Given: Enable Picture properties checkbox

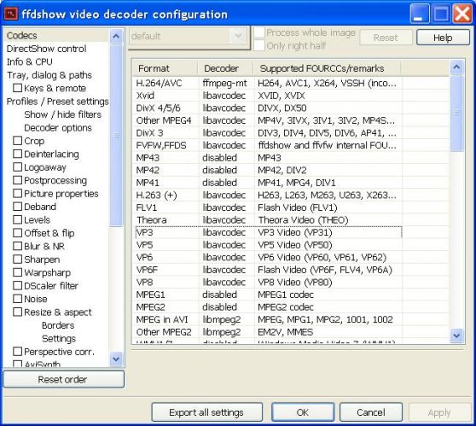Looking at the screenshot, I should tap(17, 193).
